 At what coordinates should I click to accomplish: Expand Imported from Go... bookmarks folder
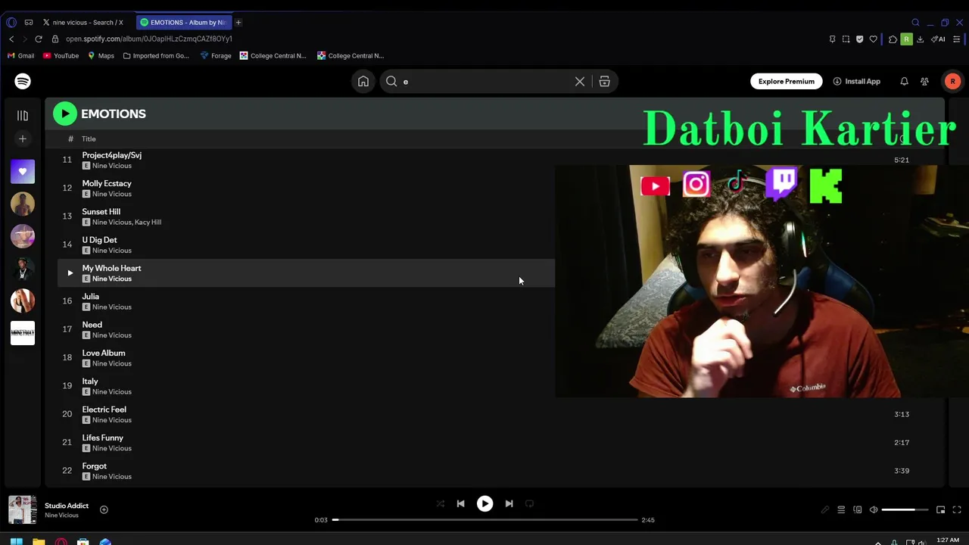[x=156, y=56]
